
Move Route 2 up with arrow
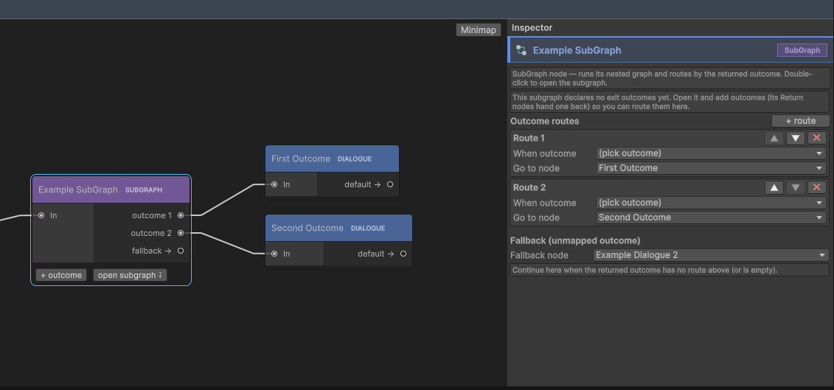tap(774, 187)
